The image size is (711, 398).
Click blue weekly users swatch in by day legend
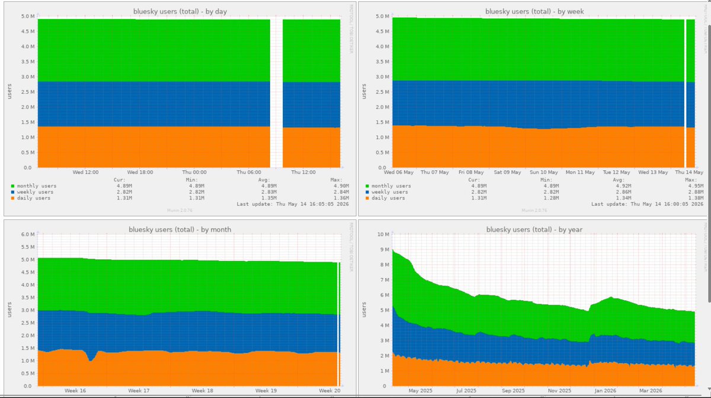[x=13, y=192]
